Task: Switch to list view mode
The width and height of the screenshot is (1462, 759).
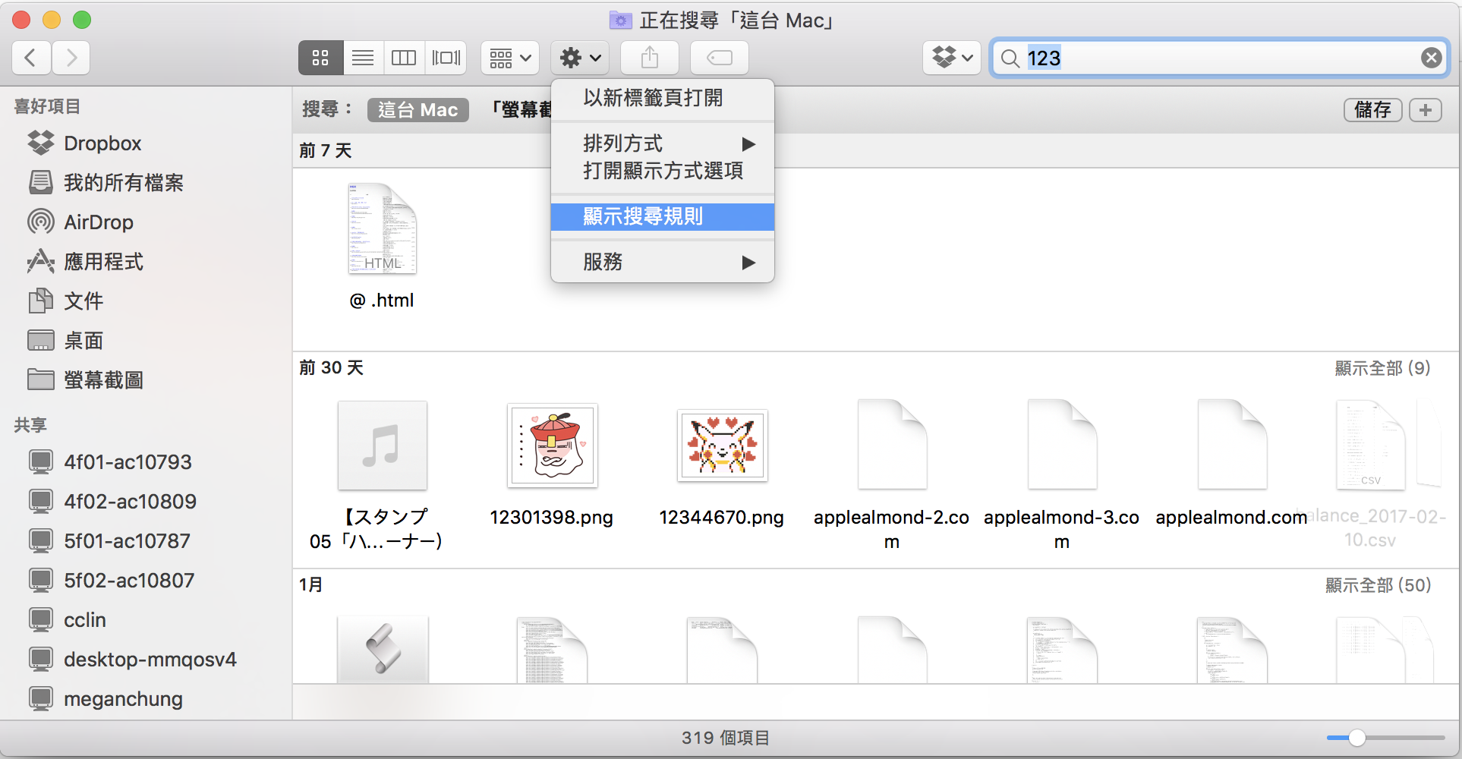Action: pyautogui.click(x=363, y=58)
